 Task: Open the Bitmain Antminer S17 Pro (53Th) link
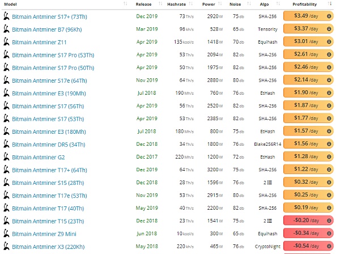[53, 55]
